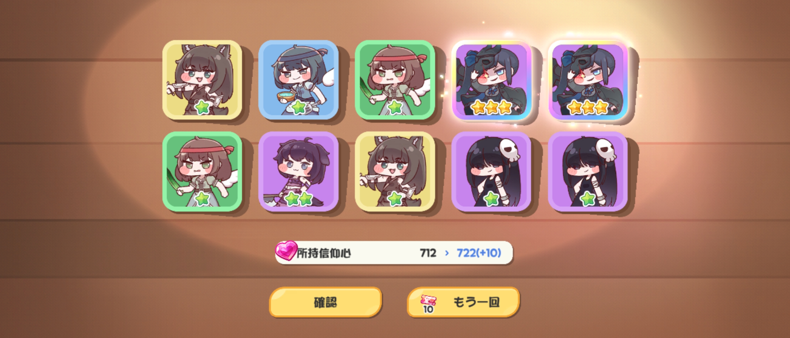790x338 pixels.
Task: Click the 722(+10) updated faith value
Action: 479,253
